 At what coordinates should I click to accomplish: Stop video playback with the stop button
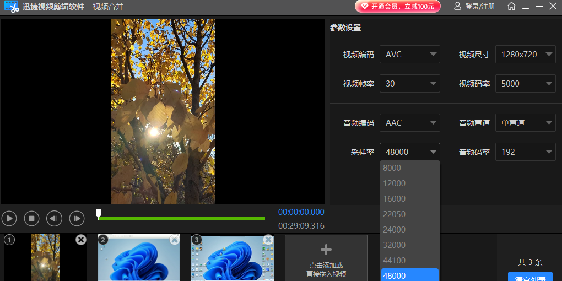(31, 218)
